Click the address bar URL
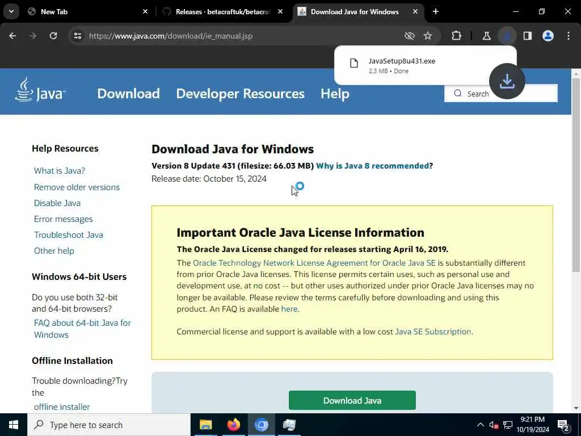Image resolution: width=581 pixels, height=436 pixels. pos(171,36)
